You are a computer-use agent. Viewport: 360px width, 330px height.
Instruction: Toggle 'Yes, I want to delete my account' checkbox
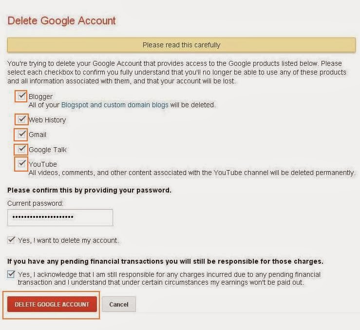[11, 240]
